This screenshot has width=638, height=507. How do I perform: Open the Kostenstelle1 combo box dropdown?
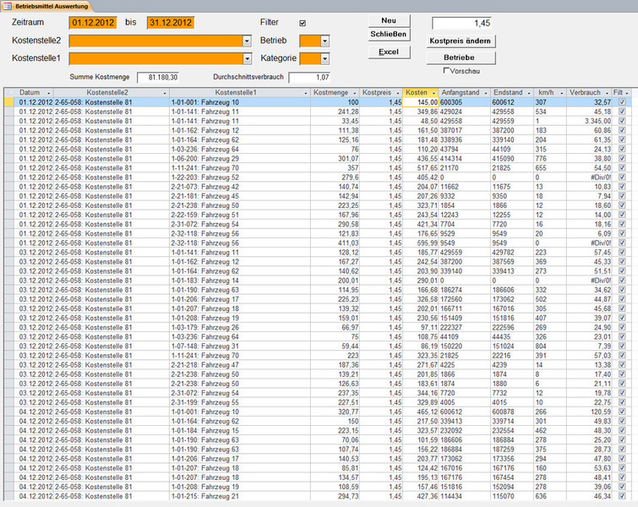coord(247,59)
